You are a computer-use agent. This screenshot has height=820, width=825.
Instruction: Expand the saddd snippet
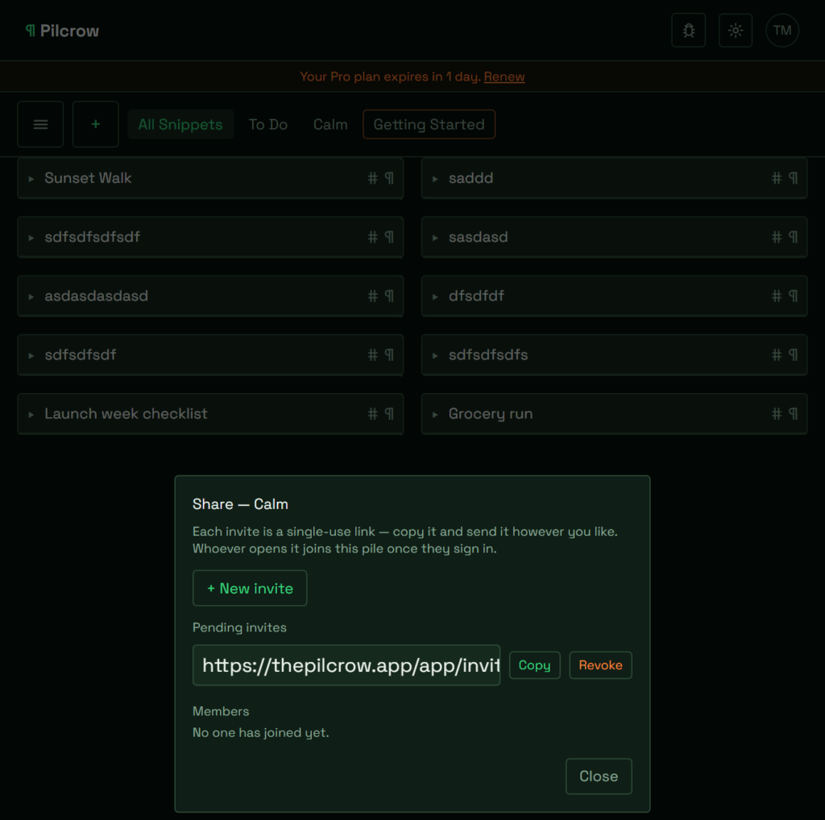tap(435, 179)
